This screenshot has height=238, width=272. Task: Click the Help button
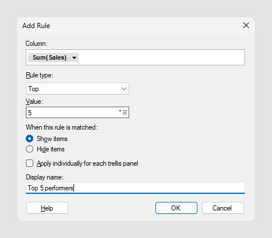tap(47, 208)
